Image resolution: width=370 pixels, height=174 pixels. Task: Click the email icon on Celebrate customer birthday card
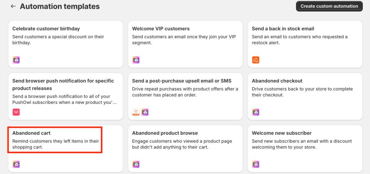tap(16, 60)
